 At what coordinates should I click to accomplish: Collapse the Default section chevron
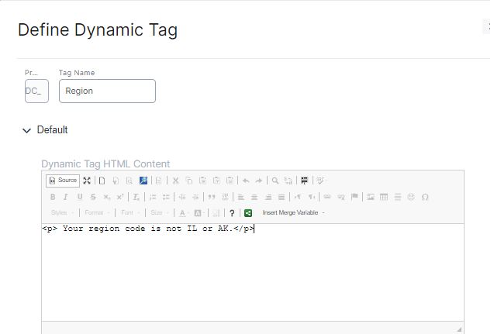point(27,130)
